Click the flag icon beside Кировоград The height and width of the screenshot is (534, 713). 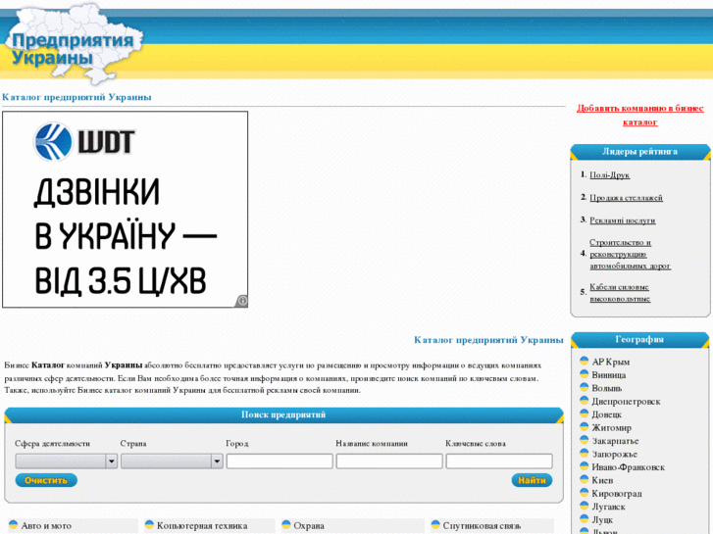coord(585,493)
